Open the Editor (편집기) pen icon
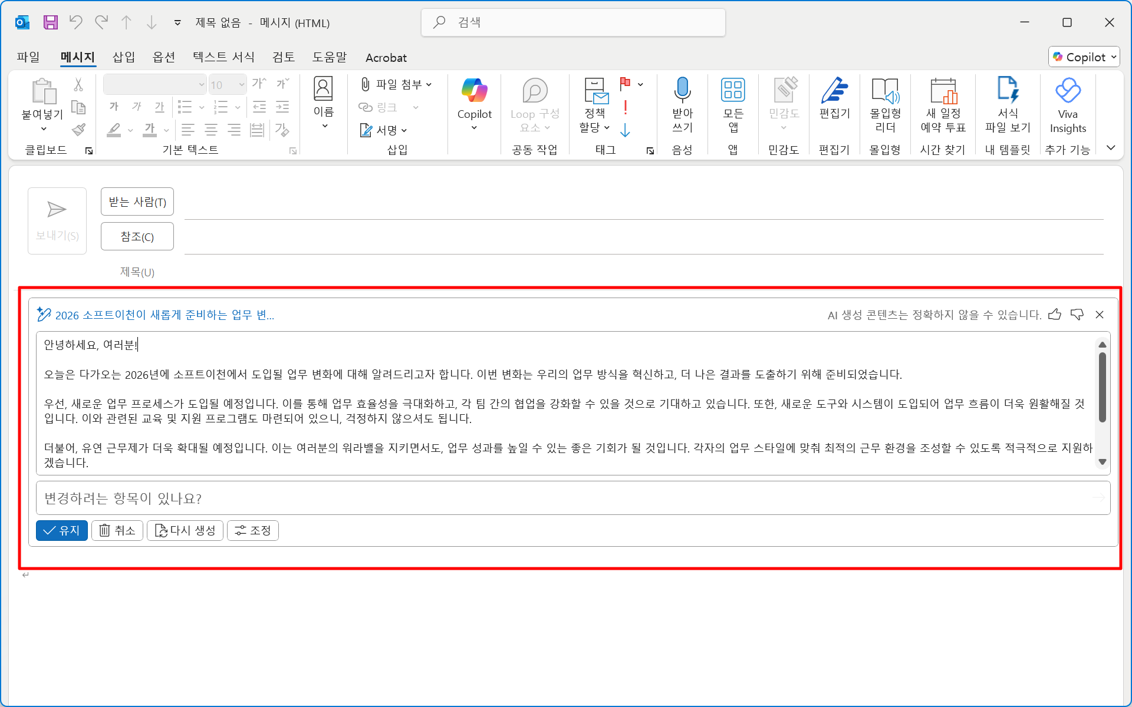Screen dimensions: 1132x707 click(x=834, y=90)
